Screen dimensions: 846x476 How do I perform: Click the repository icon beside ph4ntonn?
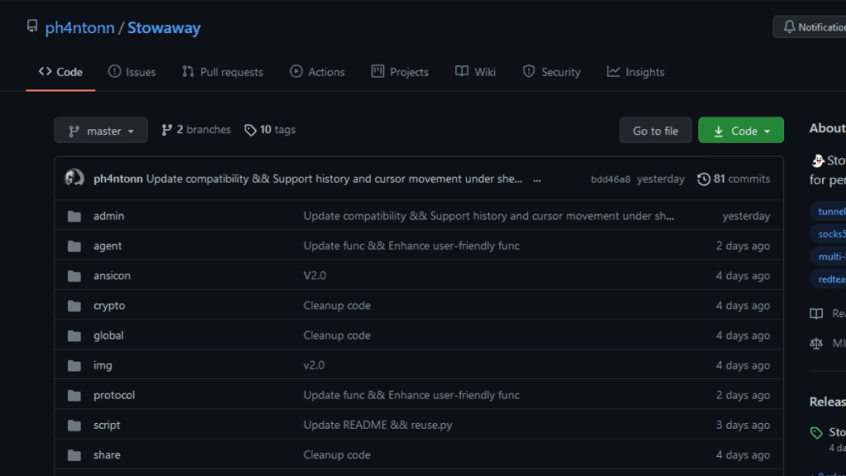32,26
